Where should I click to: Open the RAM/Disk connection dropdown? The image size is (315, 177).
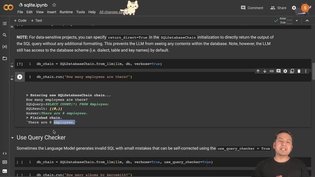[297, 21]
